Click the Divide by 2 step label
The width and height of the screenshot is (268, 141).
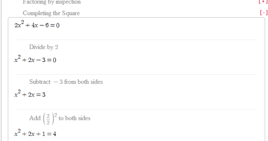44,47
